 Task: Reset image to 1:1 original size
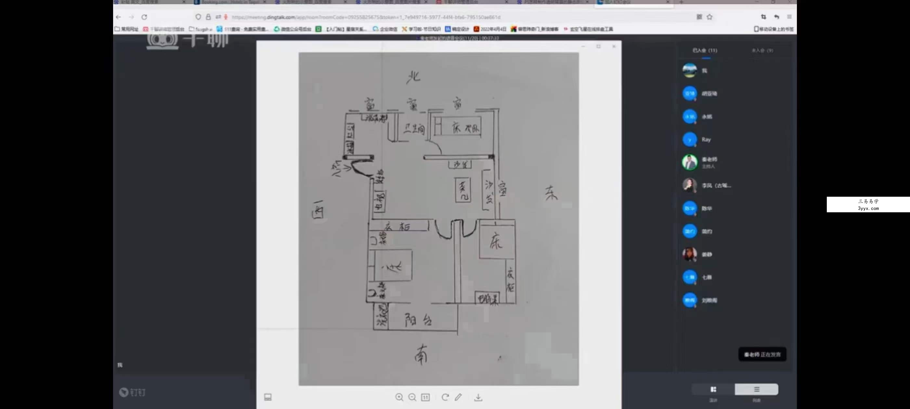[x=425, y=397]
